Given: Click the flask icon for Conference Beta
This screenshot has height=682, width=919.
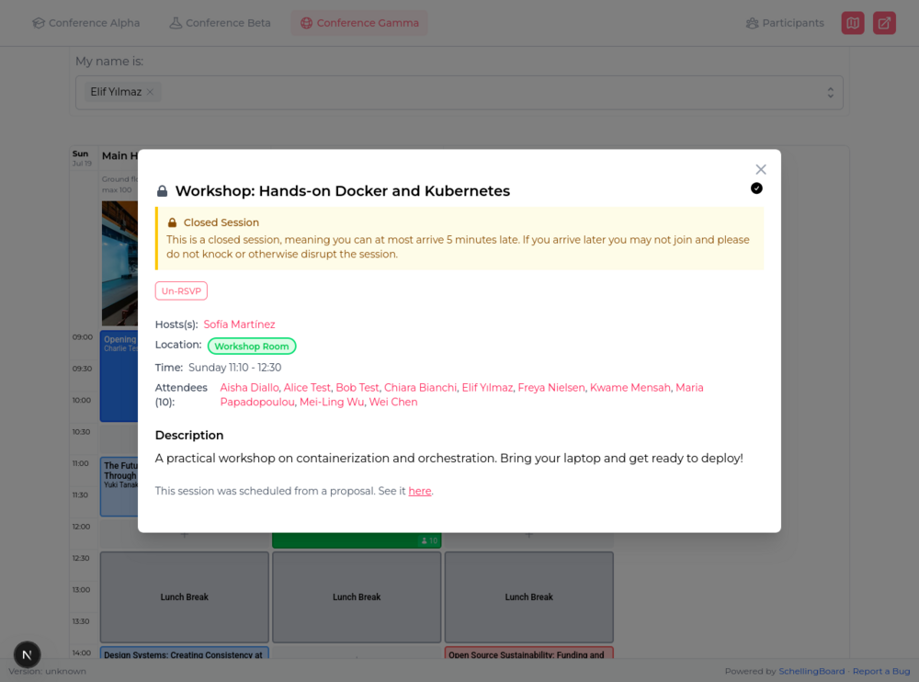Looking at the screenshot, I should pyautogui.click(x=176, y=23).
